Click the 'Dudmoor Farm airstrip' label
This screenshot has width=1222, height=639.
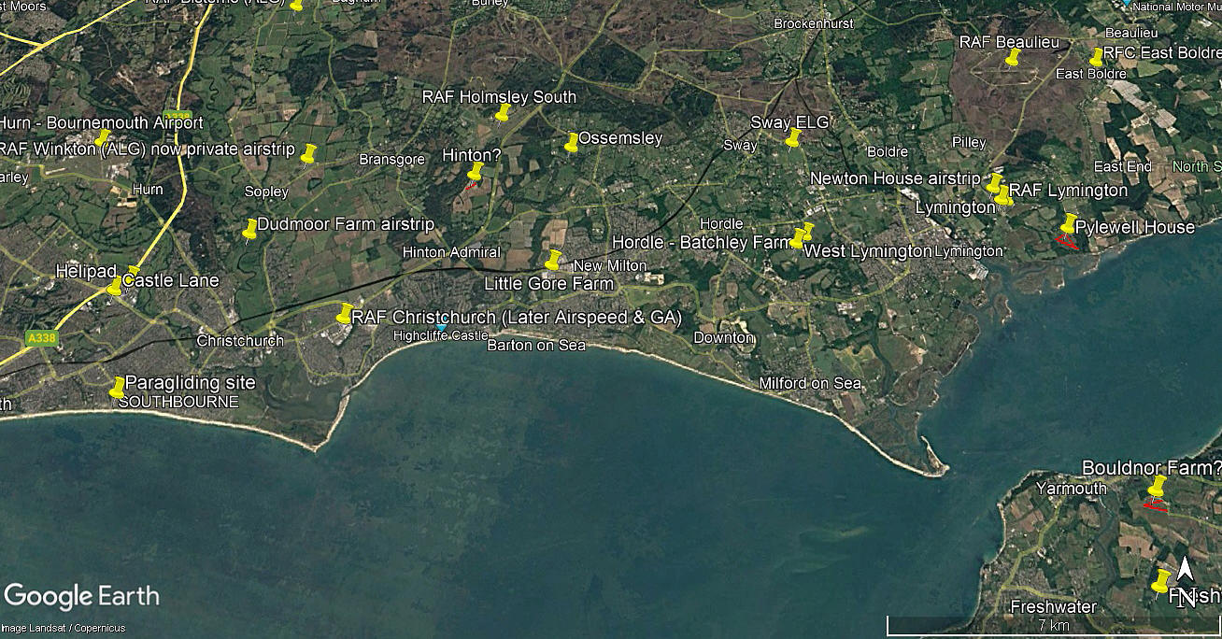(346, 224)
